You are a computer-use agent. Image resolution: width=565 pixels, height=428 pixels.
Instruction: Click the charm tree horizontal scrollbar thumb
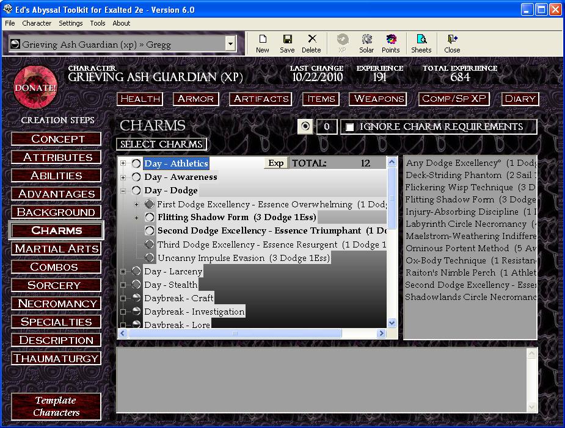(235, 333)
